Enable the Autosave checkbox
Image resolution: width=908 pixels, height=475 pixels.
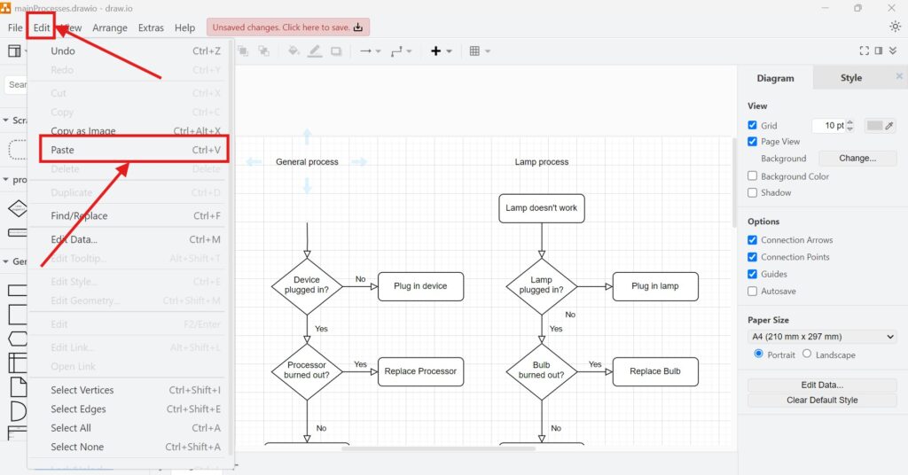753,291
